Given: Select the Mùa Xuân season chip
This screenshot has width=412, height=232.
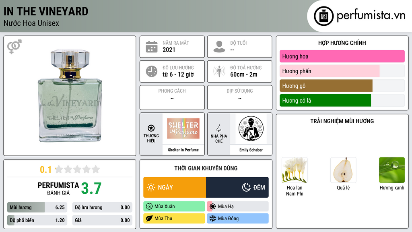Looking at the screenshot, I should coord(174,207).
